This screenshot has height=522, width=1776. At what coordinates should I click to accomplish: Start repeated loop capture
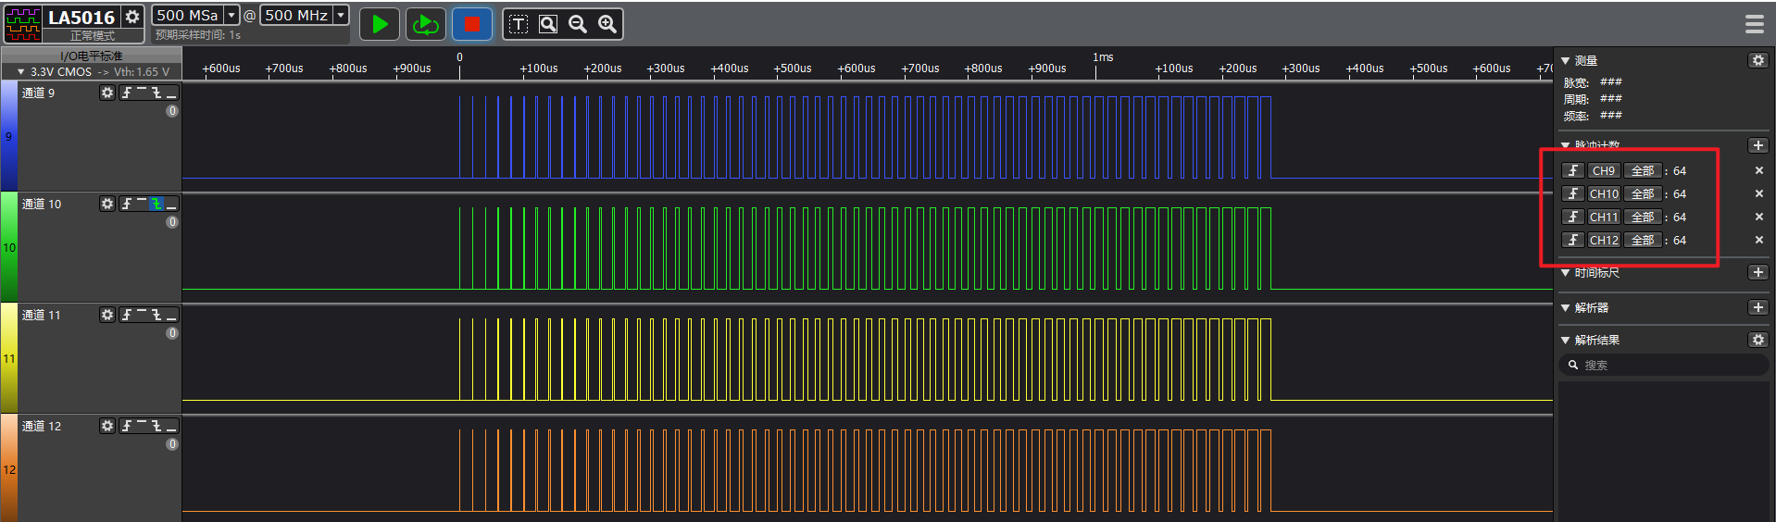click(x=426, y=24)
